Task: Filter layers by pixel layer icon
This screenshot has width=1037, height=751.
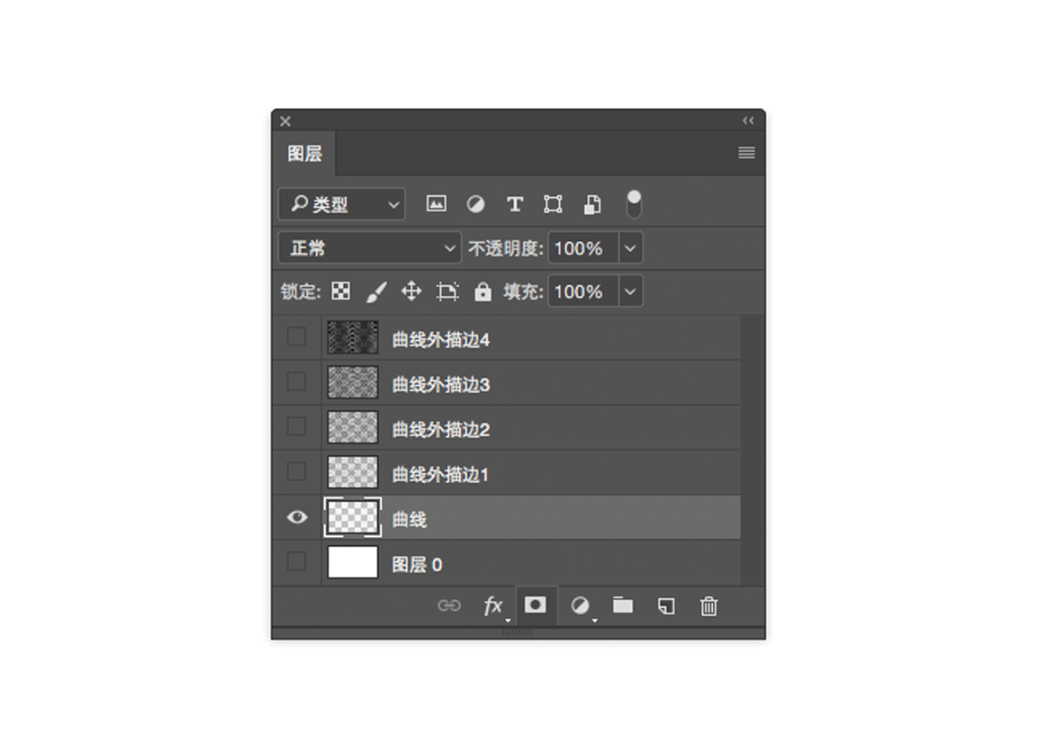Action: (436, 203)
